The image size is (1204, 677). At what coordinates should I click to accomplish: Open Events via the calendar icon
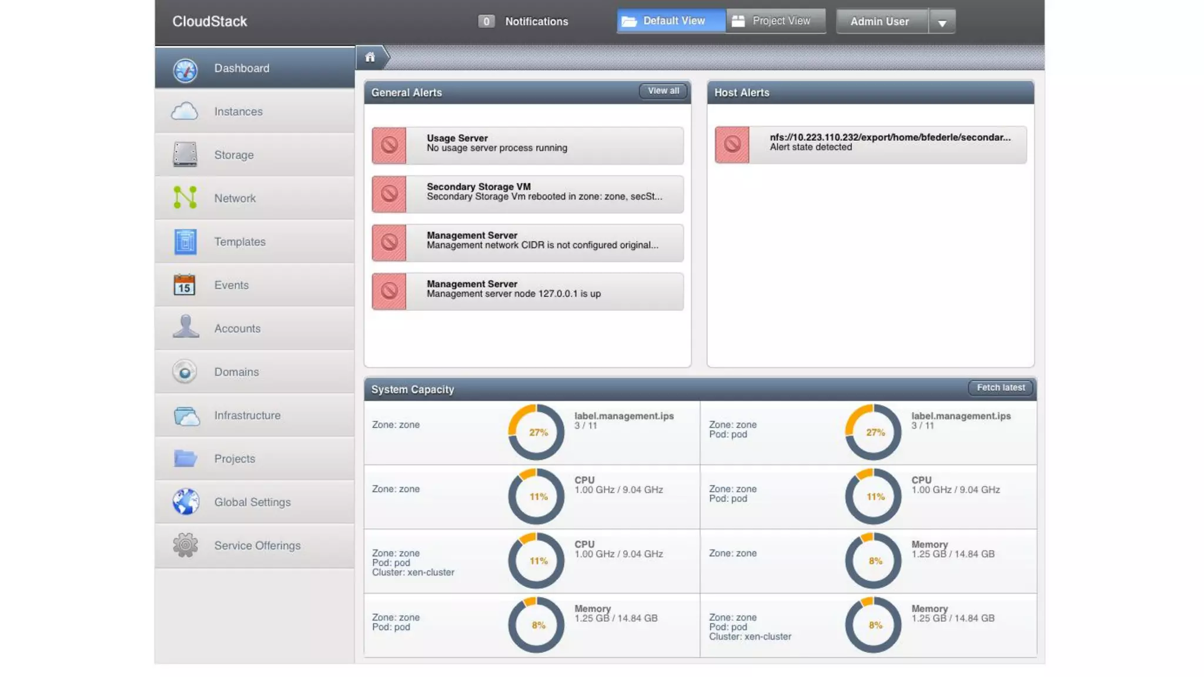(185, 285)
